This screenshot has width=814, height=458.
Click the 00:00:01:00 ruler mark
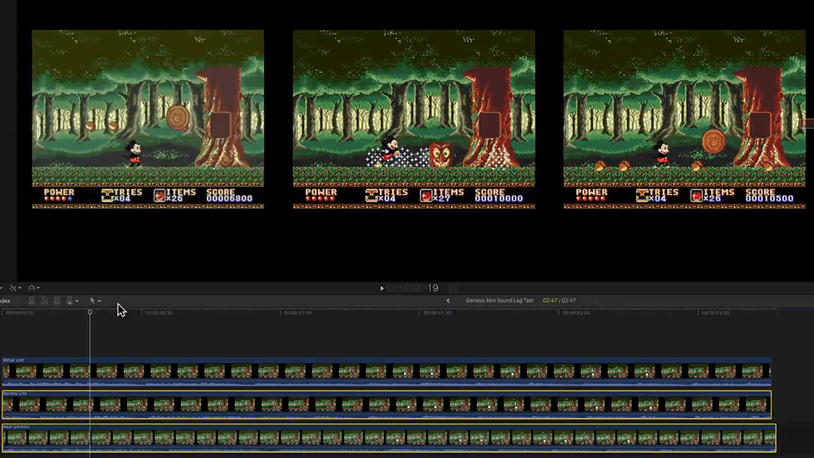[x=298, y=313]
